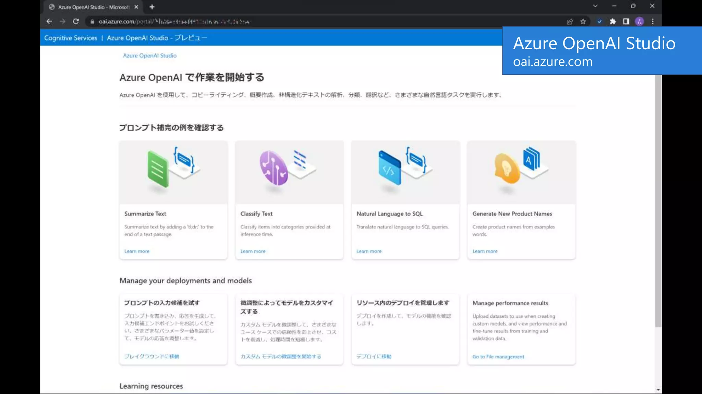702x394 pixels.
Task: Click the Generate New Product Names illustration
Action: (521, 172)
